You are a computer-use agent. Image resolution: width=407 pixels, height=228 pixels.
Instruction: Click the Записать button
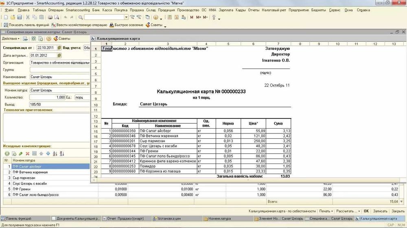point(380,211)
